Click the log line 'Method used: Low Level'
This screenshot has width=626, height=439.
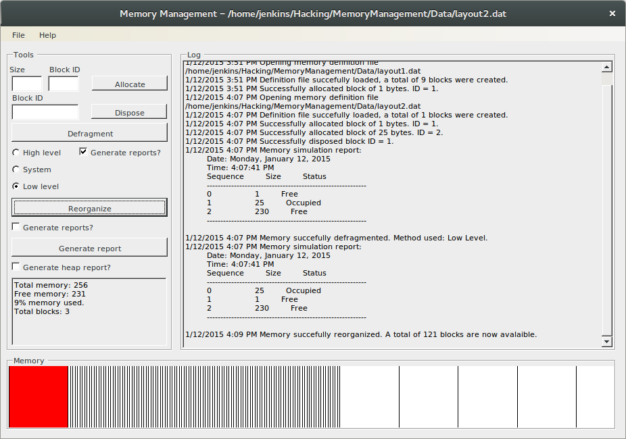(336, 238)
